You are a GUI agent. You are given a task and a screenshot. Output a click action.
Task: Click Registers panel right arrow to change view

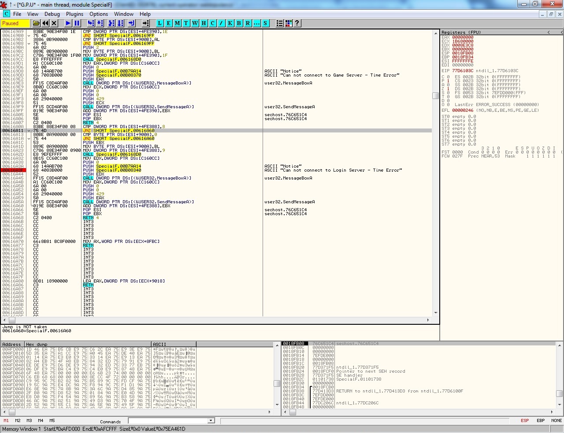click(x=561, y=32)
